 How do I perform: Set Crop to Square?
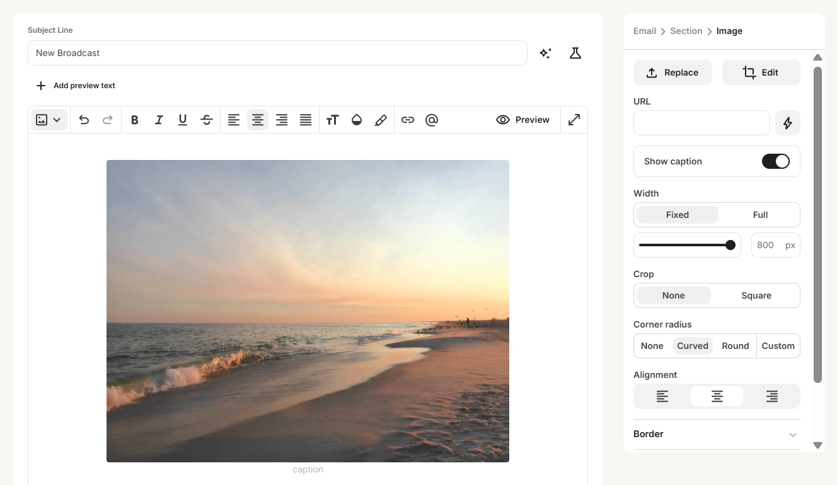click(x=756, y=295)
